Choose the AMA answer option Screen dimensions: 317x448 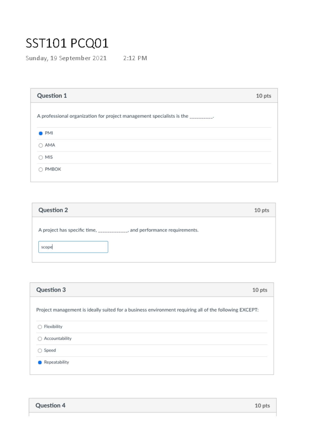tap(41, 145)
